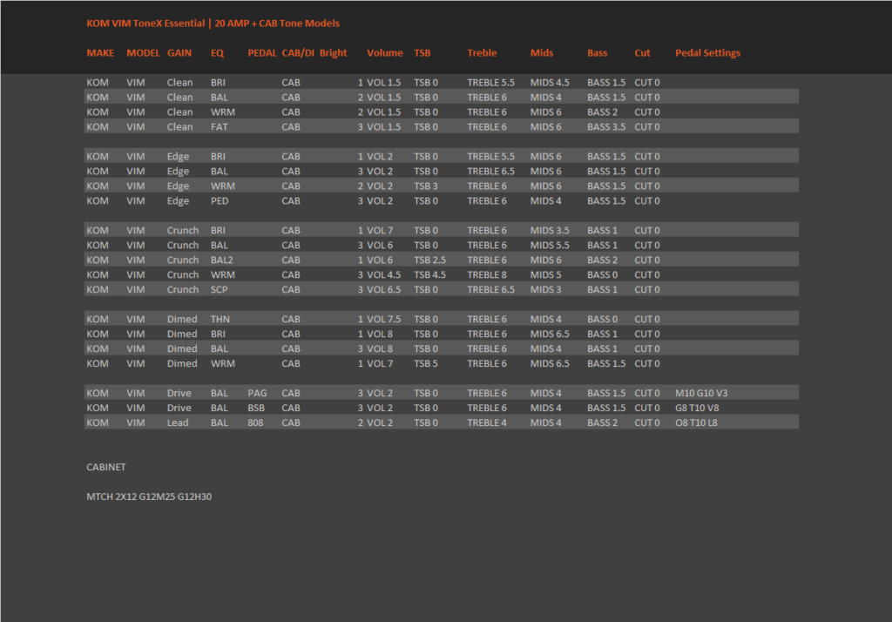
Task: Click the TSB 2.5 cell
Action: click(430, 260)
